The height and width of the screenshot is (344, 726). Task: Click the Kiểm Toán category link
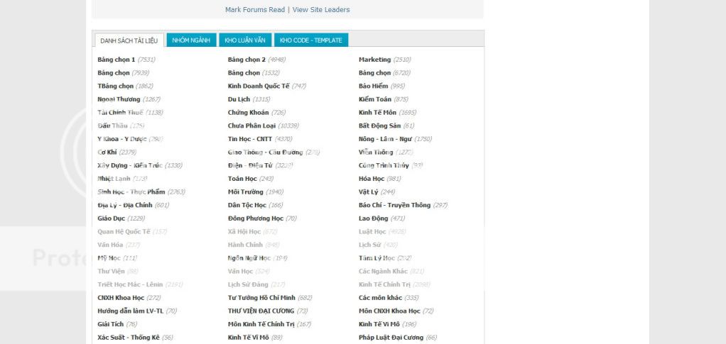pyautogui.click(x=374, y=99)
